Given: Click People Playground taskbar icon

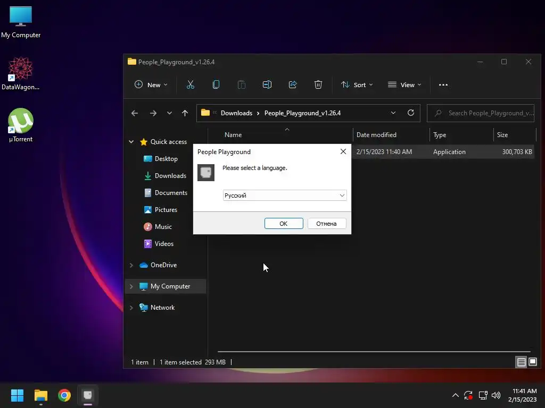Looking at the screenshot, I should (x=88, y=395).
